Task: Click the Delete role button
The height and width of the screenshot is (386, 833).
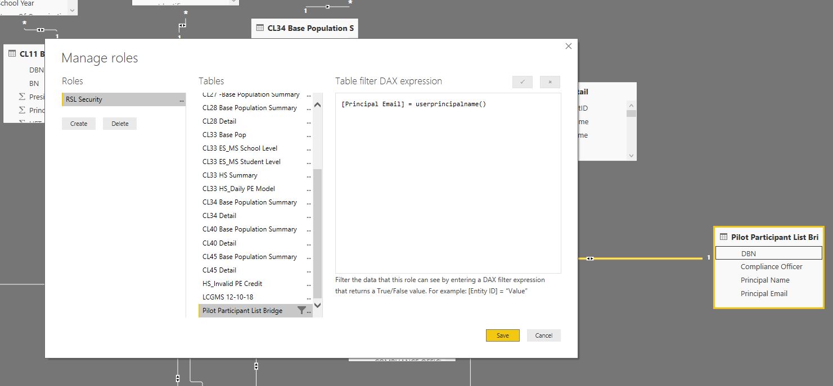Action: [x=120, y=124]
